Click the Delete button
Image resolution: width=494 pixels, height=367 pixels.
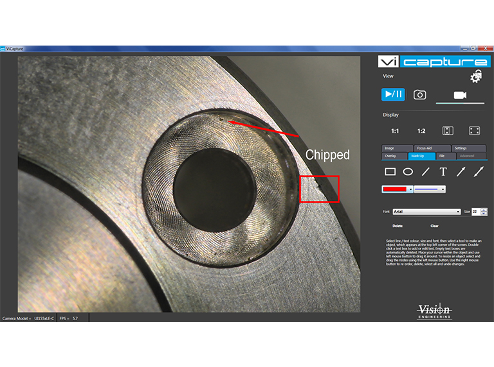point(398,226)
